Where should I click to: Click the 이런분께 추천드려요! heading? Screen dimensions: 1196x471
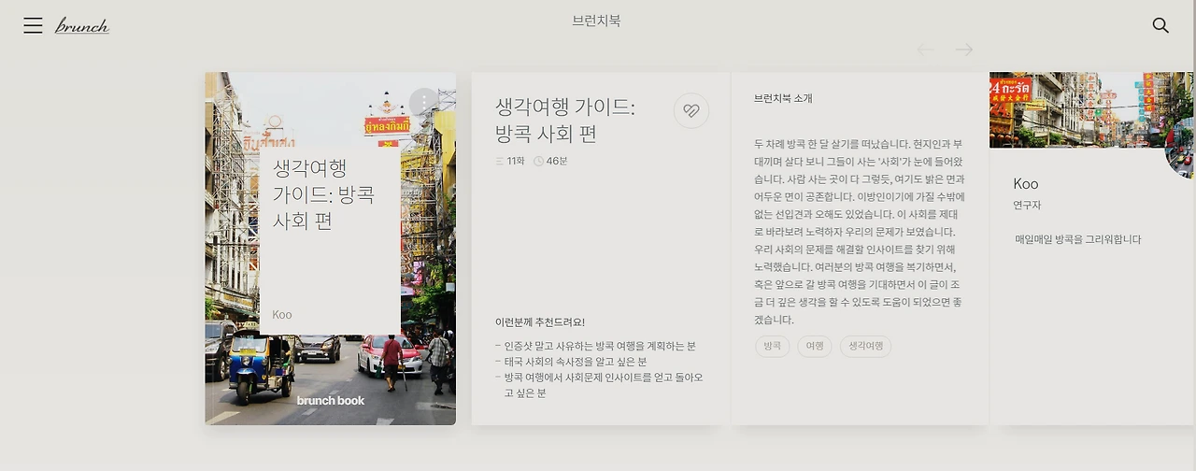point(540,321)
